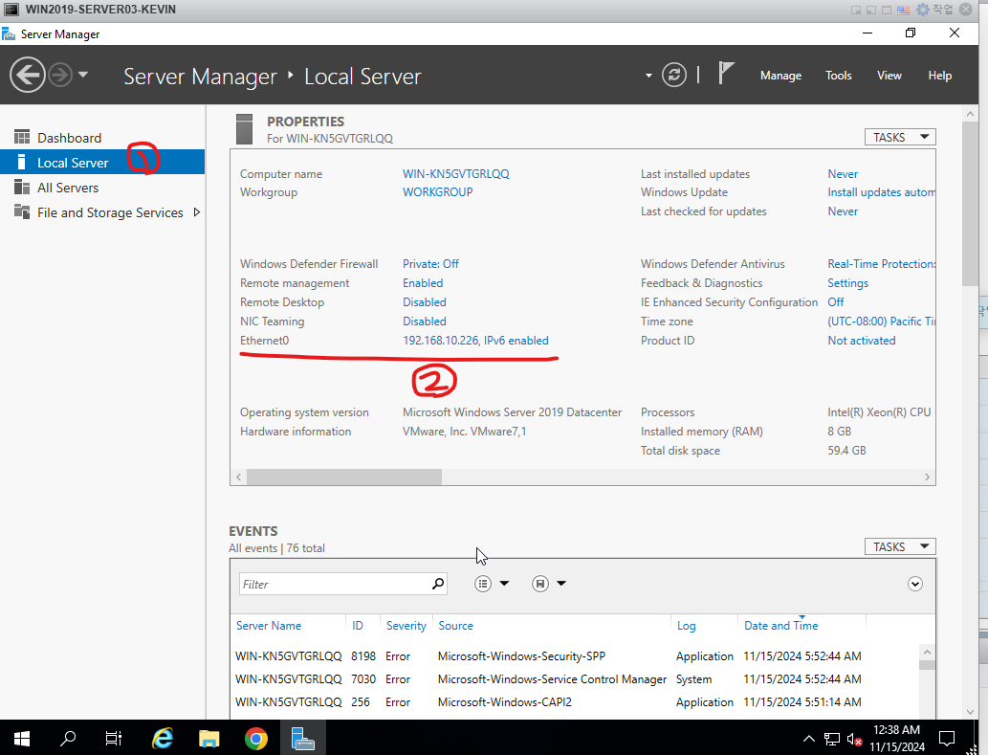The height and width of the screenshot is (755, 988).
Task: Open File Explorer from taskbar
Action: pyautogui.click(x=209, y=738)
